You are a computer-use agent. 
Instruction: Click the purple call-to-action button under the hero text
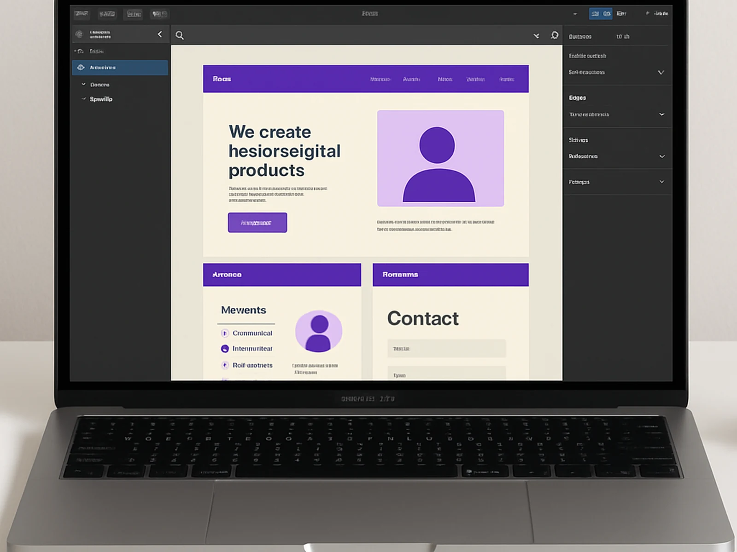[x=257, y=222]
